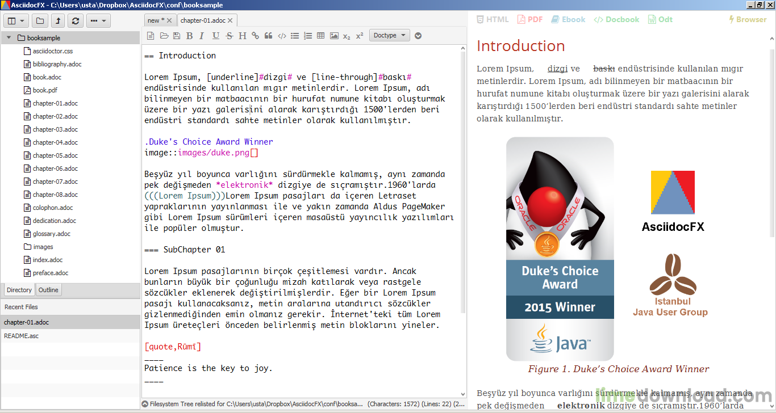Viewport: 776px width, 413px height.
Task: Switch to the Outline tab
Action: [x=48, y=290]
